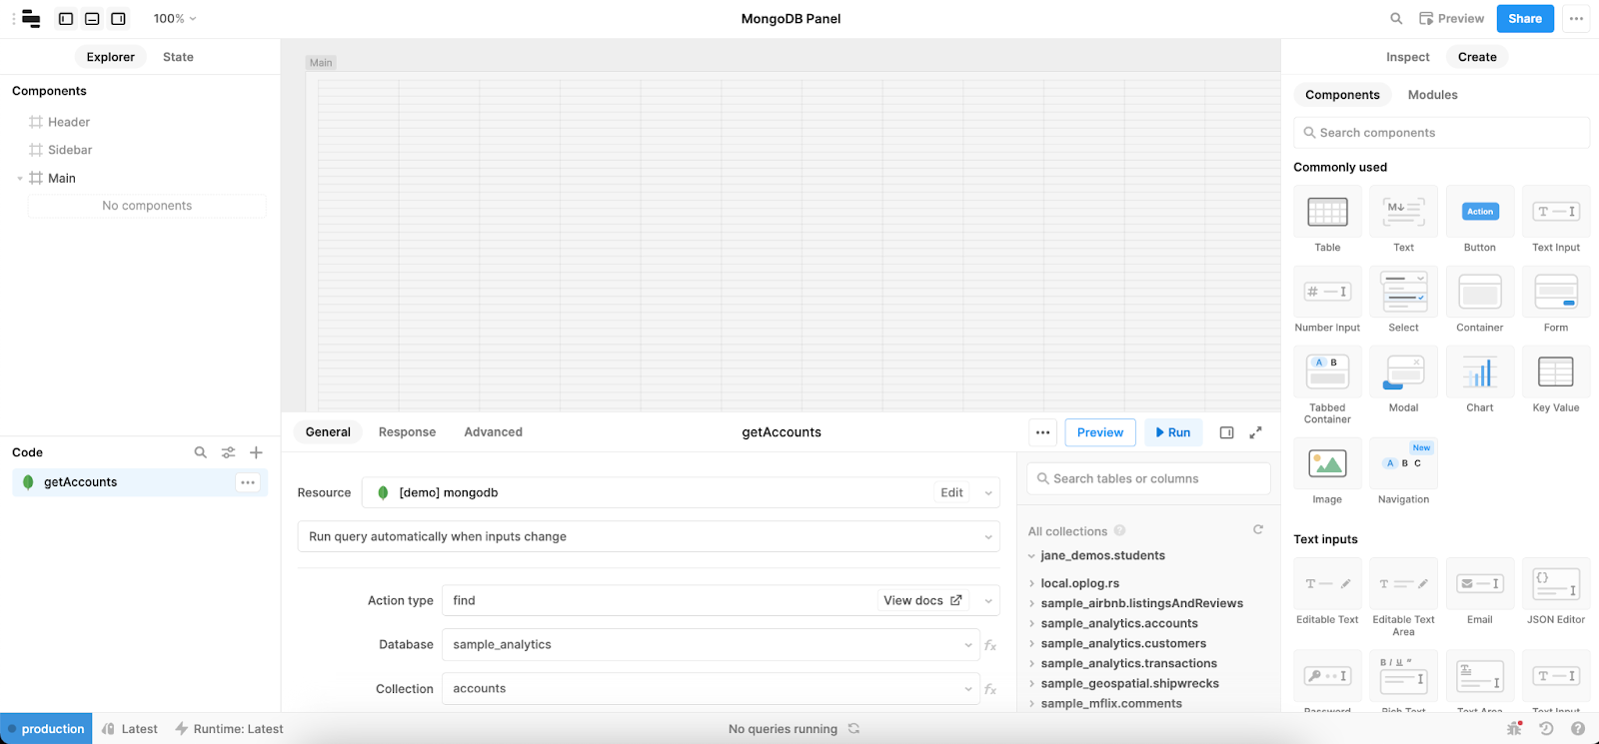Image resolution: width=1599 pixels, height=744 pixels.
Task: Expand the sample_airbnb.listingsAndReviews collection
Action: [1031, 603]
